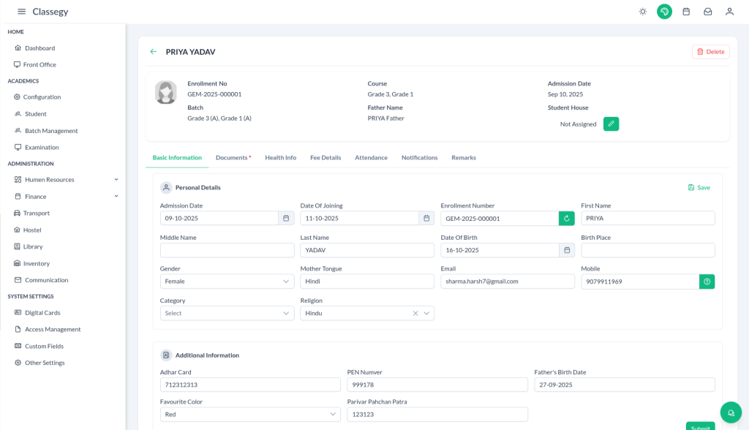Open the Category select dropdown
The height and width of the screenshot is (430, 749).
point(227,313)
